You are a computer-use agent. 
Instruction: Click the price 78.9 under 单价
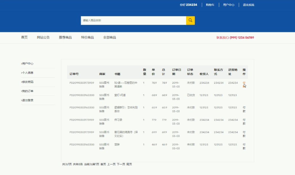click(x=154, y=83)
